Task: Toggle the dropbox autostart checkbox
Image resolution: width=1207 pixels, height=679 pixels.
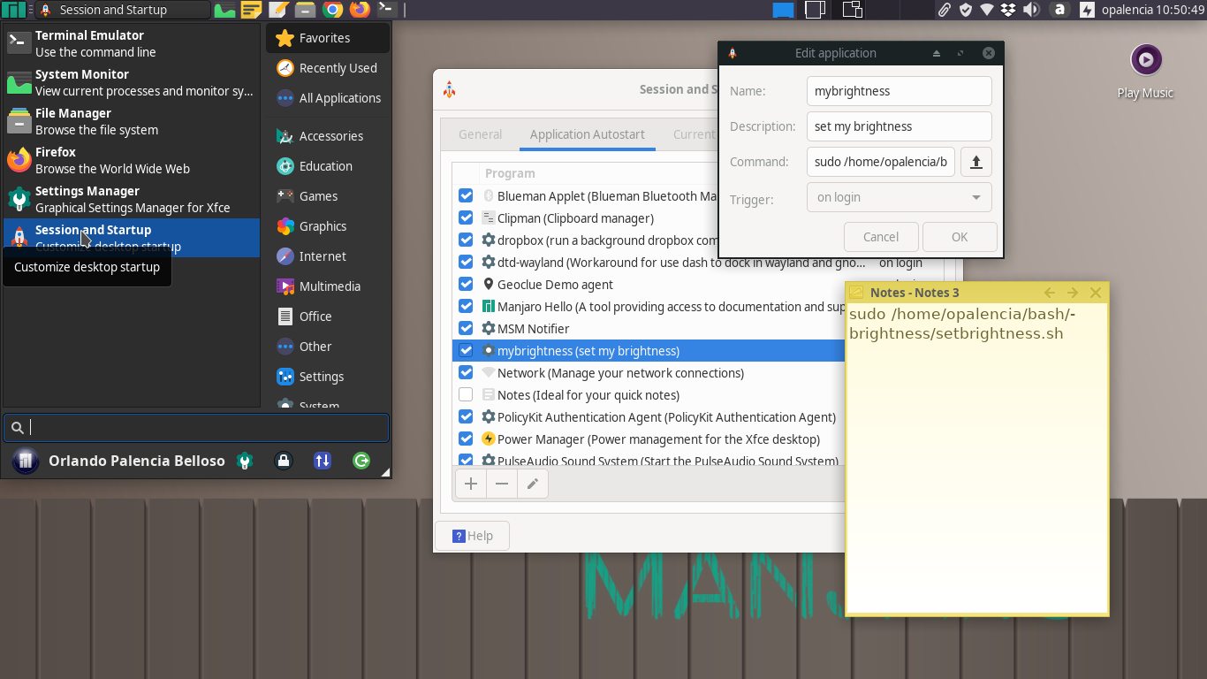Action: click(x=466, y=240)
